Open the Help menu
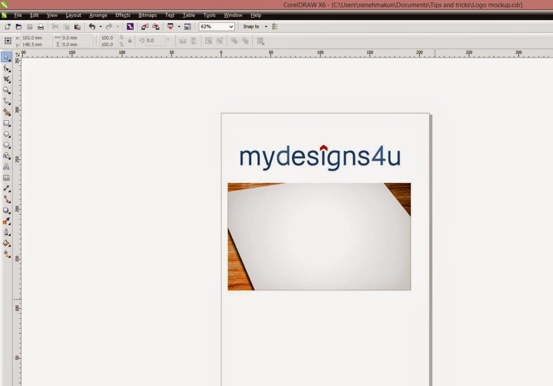The width and height of the screenshot is (553, 386). coord(256,15)
